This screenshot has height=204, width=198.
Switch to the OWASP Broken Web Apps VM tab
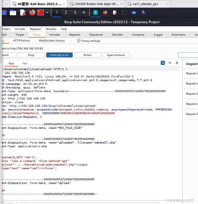(x=97, y=4)
